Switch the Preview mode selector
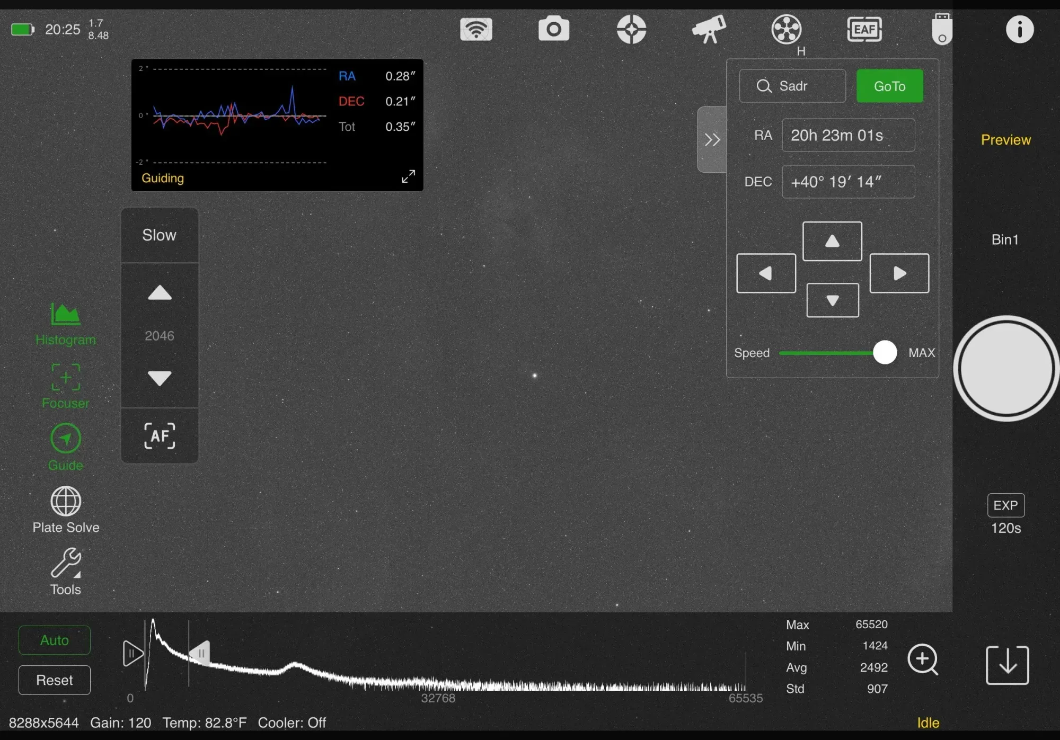This screenshot has height=740, width=1060. pyautogui.click(x=1005, y=140)
